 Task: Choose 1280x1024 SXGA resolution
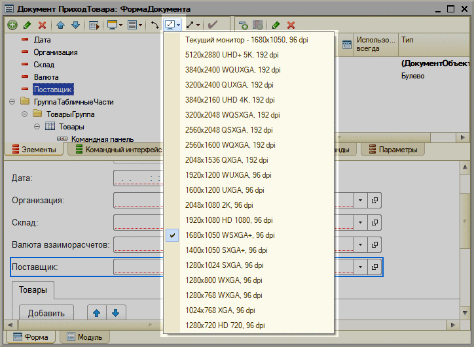pos(249,265)
